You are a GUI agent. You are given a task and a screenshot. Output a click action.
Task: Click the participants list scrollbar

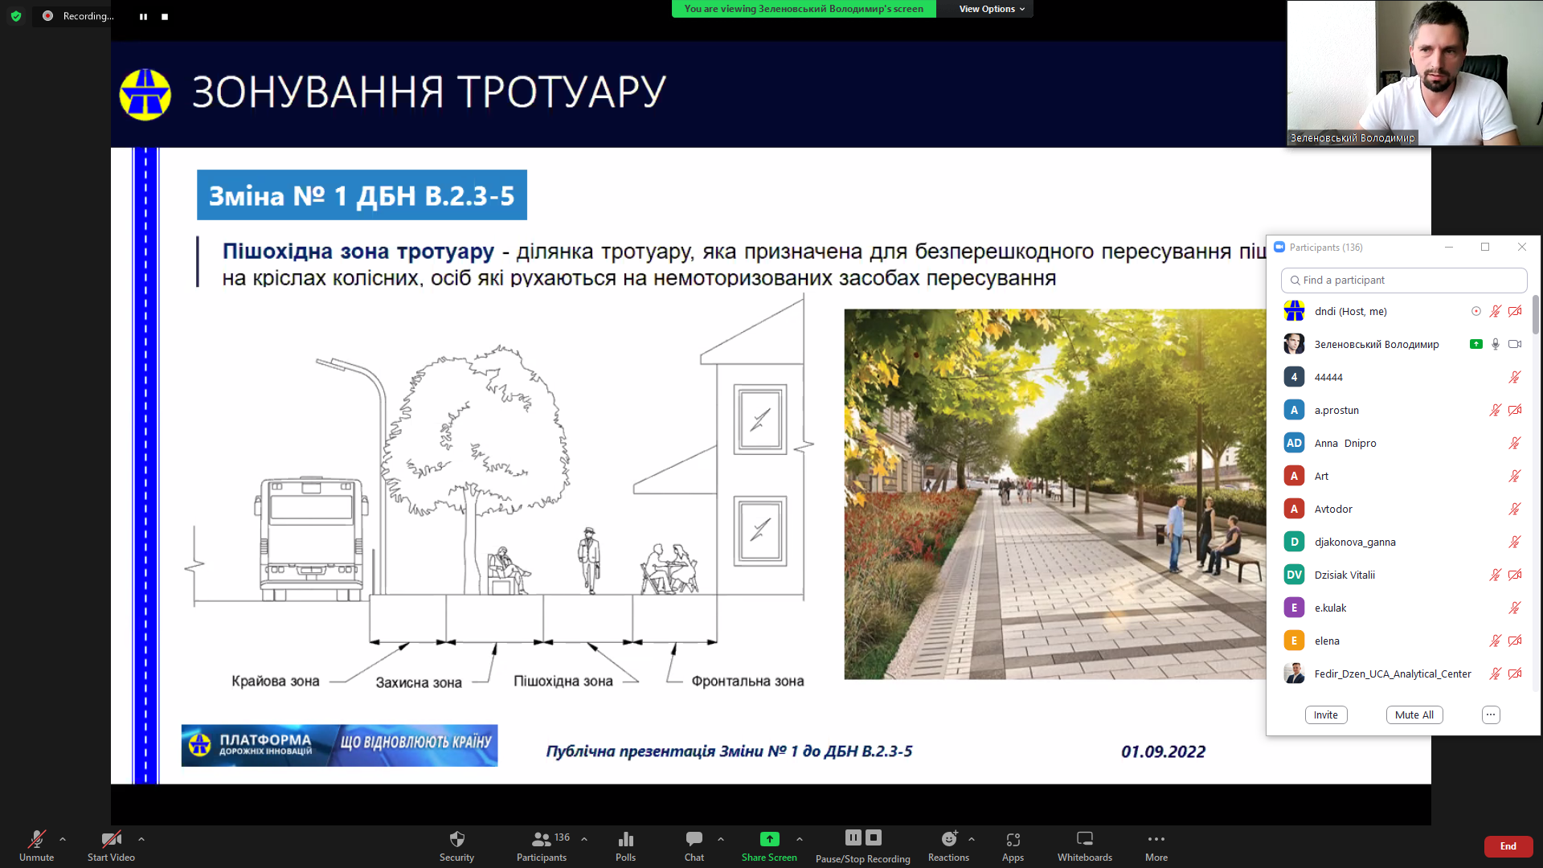[x=1535, y=313]
